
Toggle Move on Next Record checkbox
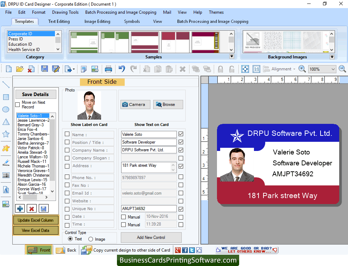(18, 104)
